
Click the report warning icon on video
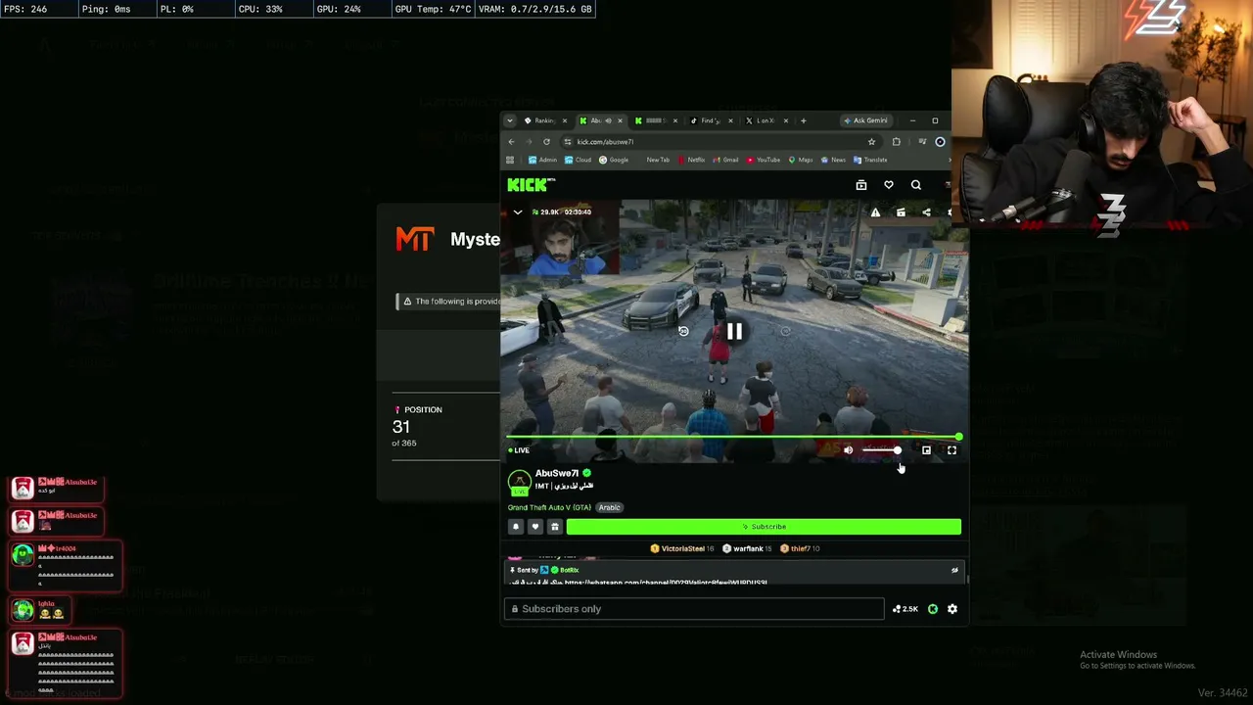click(x=875, y=212)
